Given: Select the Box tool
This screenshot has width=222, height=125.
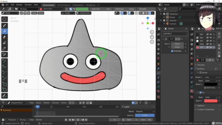Looking at the screenshot, I should point(5,84).
